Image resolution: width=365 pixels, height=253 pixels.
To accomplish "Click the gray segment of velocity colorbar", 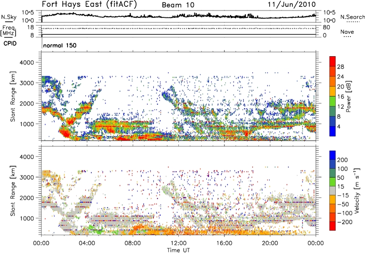I will tap(333, 190).
